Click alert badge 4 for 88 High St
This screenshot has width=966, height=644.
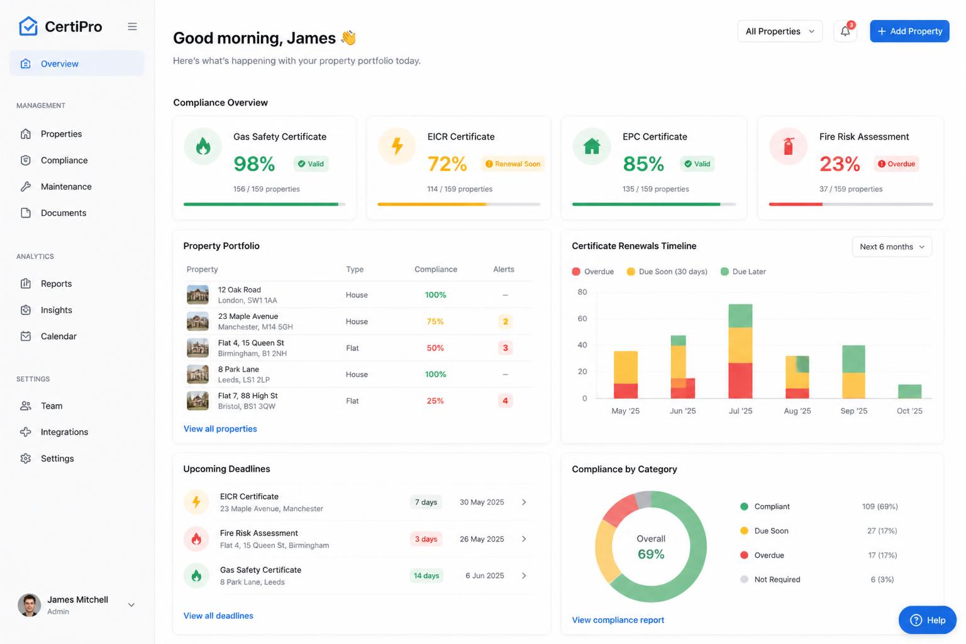point(505,401)
